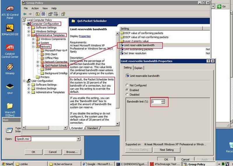Click the Properties link

85,36
